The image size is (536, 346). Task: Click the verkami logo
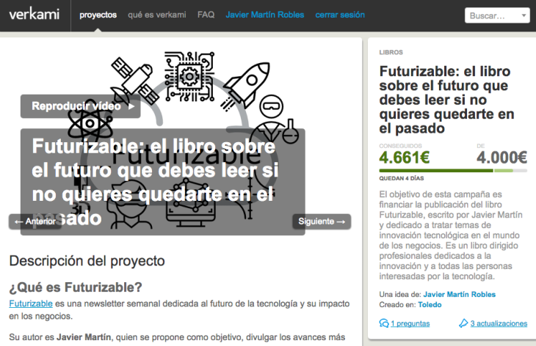[35, 15]
